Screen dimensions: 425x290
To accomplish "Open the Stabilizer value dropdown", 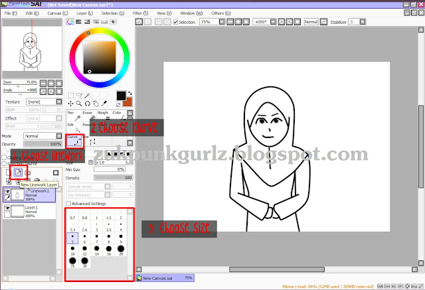I will (363, 22).
